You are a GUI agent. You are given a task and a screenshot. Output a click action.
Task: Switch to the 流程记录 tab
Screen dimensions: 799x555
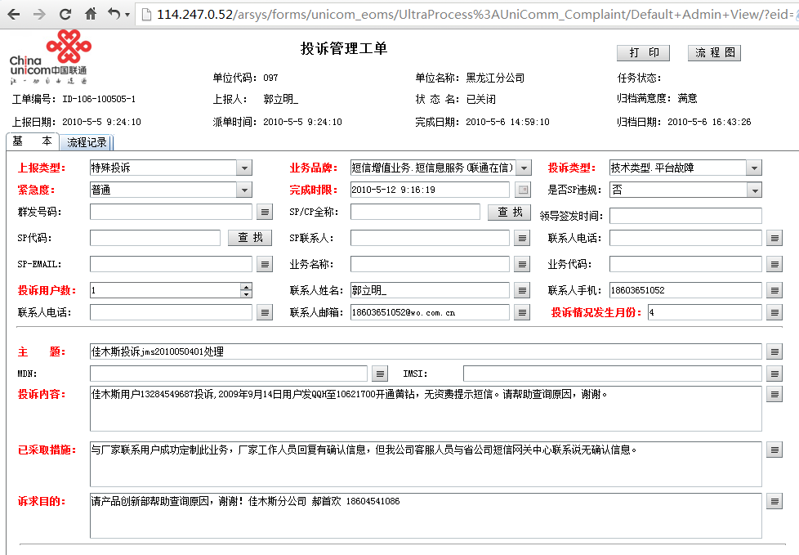pos(87,143)
